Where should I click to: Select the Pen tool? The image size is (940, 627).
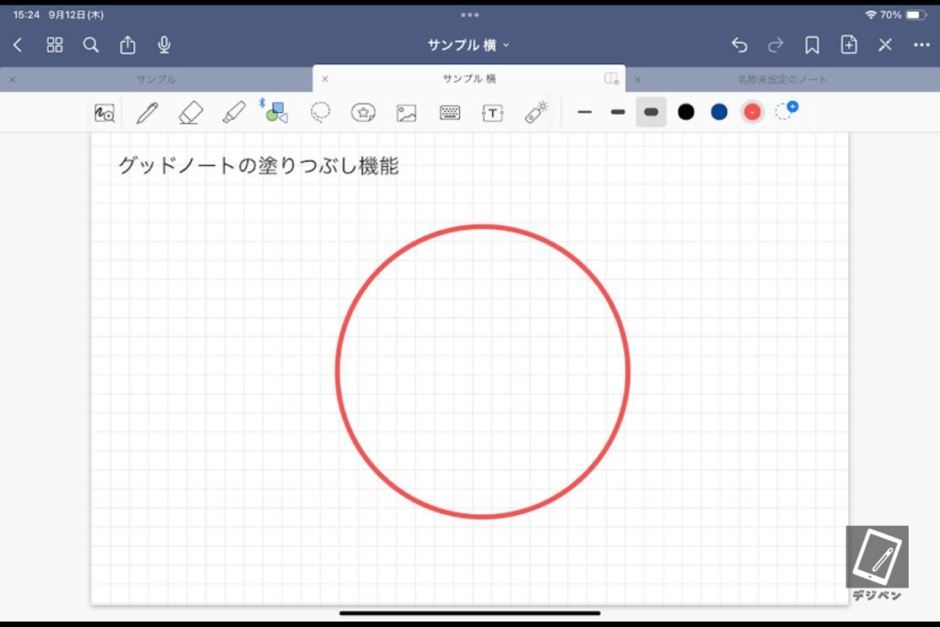tap(147, 113)
